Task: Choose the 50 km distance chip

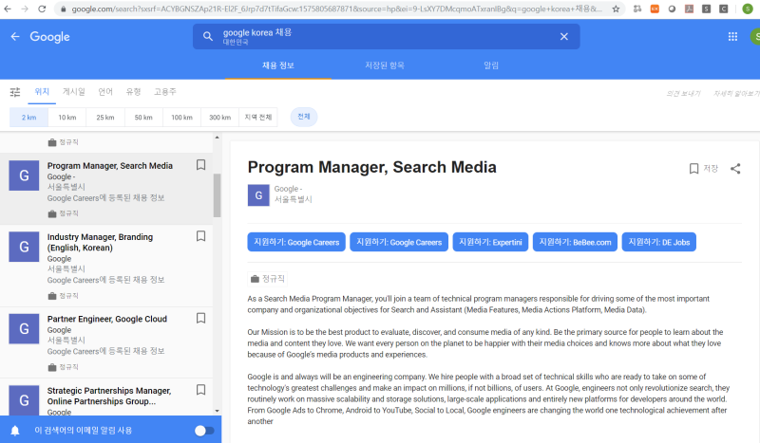Action: point(143,118)
